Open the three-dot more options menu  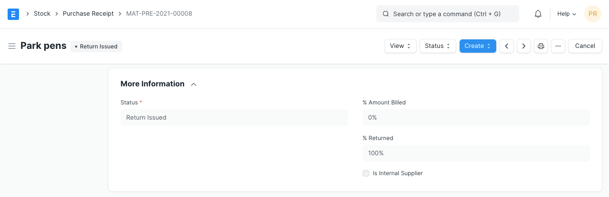558,46
